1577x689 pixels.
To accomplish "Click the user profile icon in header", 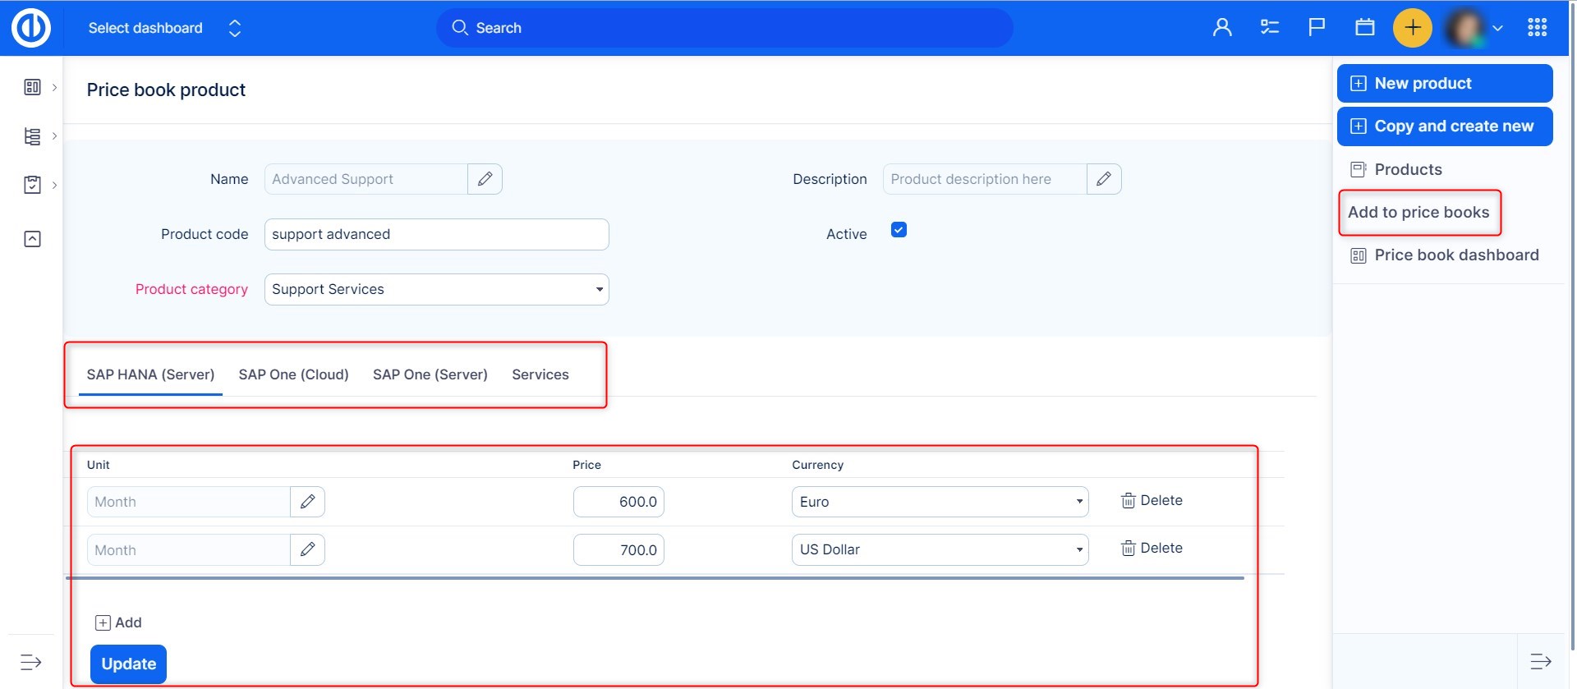I will 1222,28.
